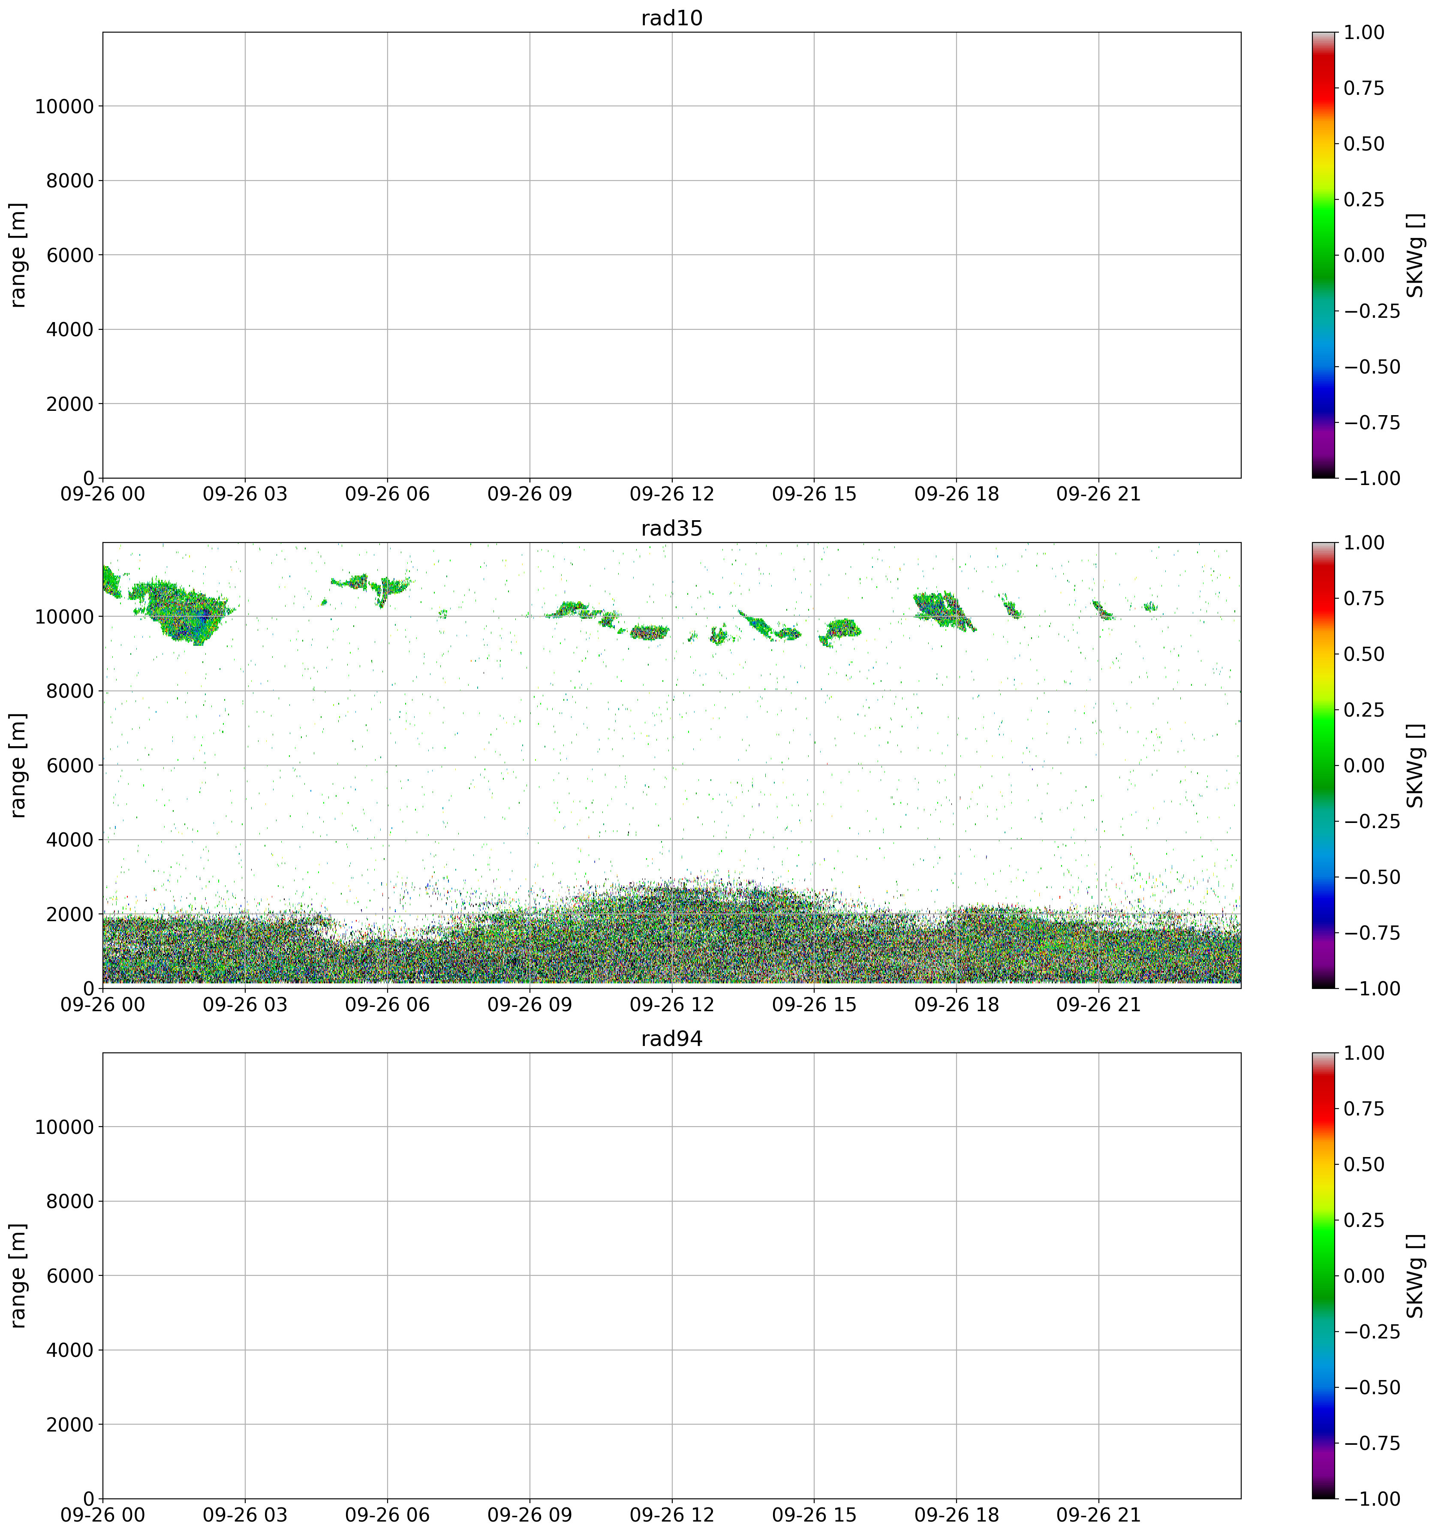
Task: Click the rad94 plot title
Action: pyautogui.click(x=671, y=1039)
